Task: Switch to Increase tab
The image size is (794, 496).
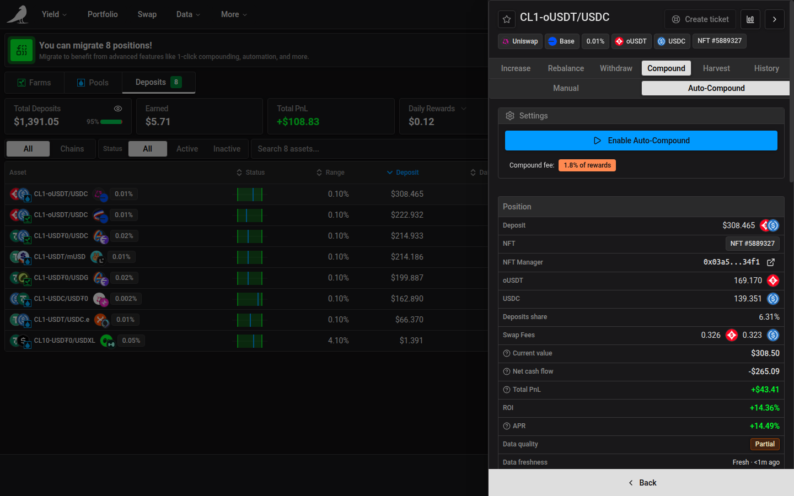Action: (x=516, y=68)
